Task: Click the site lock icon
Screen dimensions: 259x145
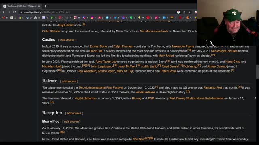Action: tap(21, 12)
